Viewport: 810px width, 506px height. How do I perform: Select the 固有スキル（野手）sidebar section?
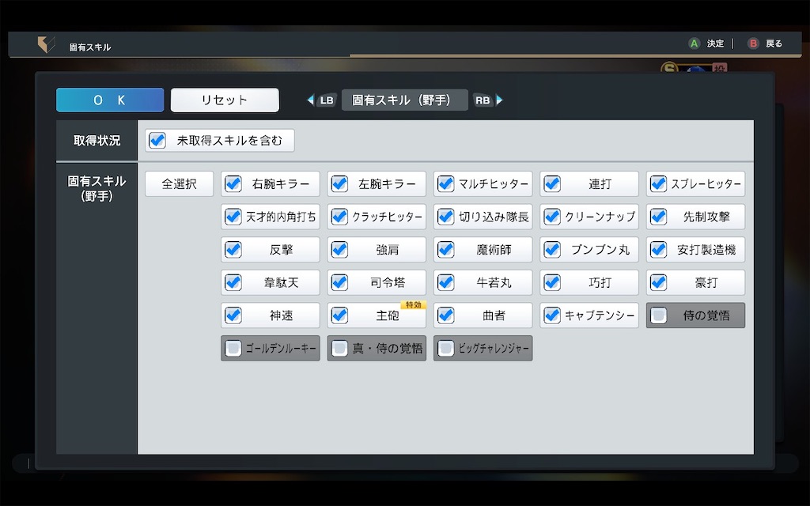[95, 188]
